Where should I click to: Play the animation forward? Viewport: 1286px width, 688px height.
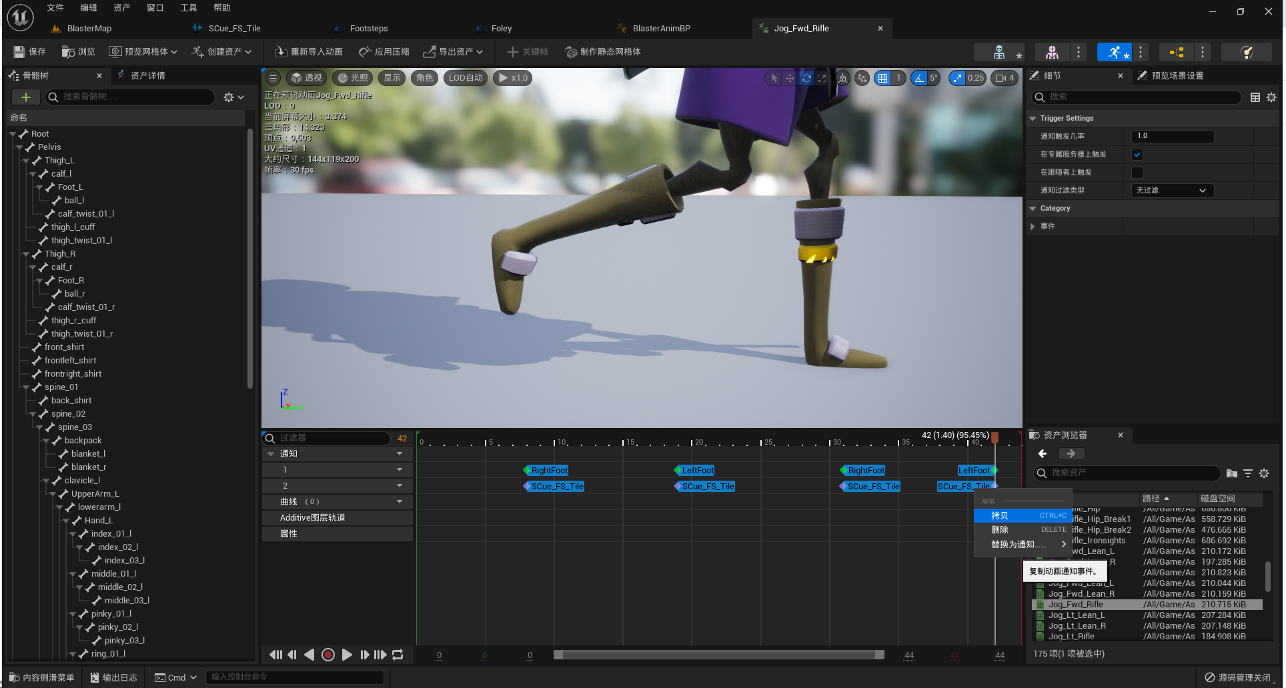[x=346, y=655]
